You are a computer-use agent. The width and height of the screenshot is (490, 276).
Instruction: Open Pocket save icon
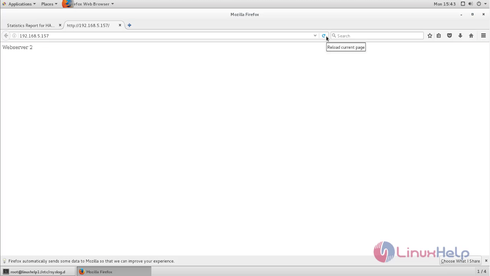click(449, 36)
